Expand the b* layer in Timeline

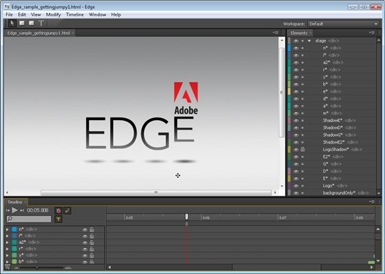tap(8, 262)
